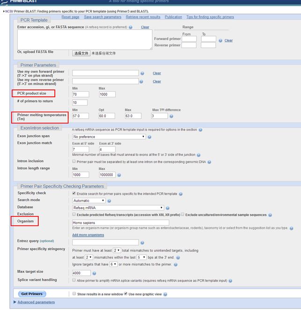Open the Exon junction span dropdown
This screenshot has width=301, height=310.
click(109, 137)
